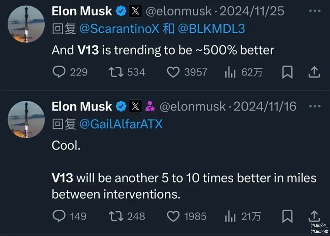Image resolution: width=330 pixels, height=236 pixels.
Task: Bookmark the 2024/11/25 tweet
Action: click(x=287, y=72)
